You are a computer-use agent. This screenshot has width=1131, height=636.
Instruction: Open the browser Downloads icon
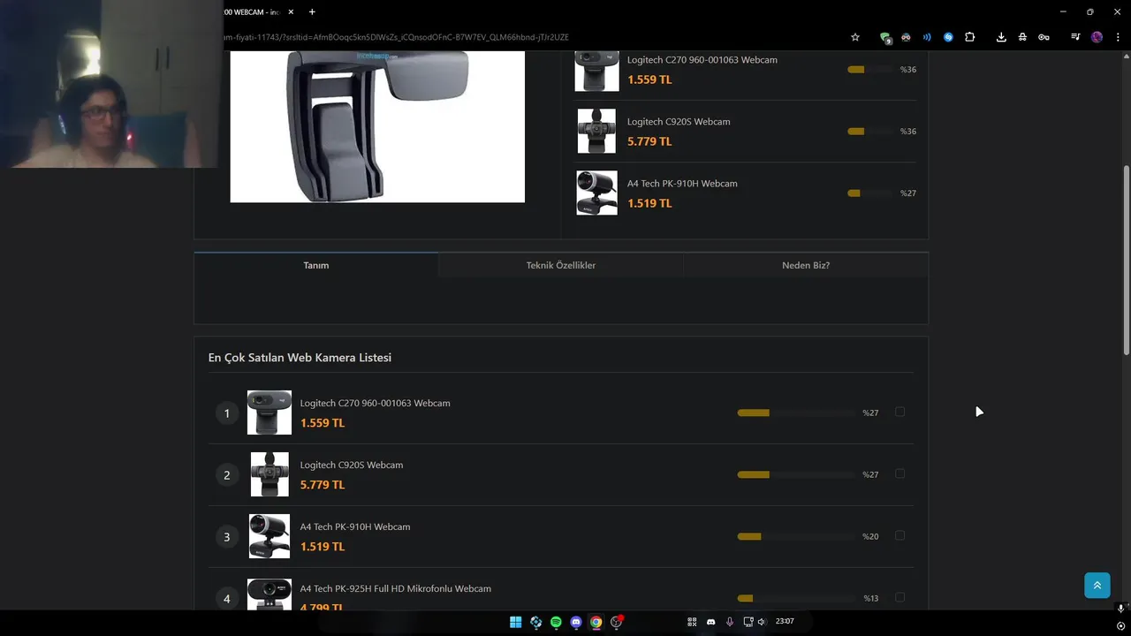(1001, 37)
